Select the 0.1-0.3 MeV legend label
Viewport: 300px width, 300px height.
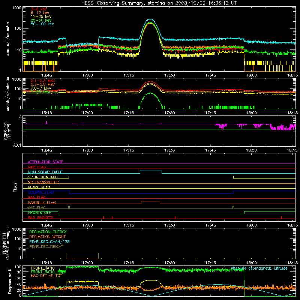coord(43,81)
